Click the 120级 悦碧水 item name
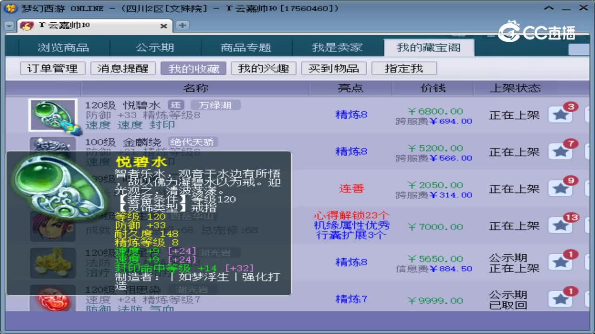Screen dimensions: 595x334 coord(123,106)
